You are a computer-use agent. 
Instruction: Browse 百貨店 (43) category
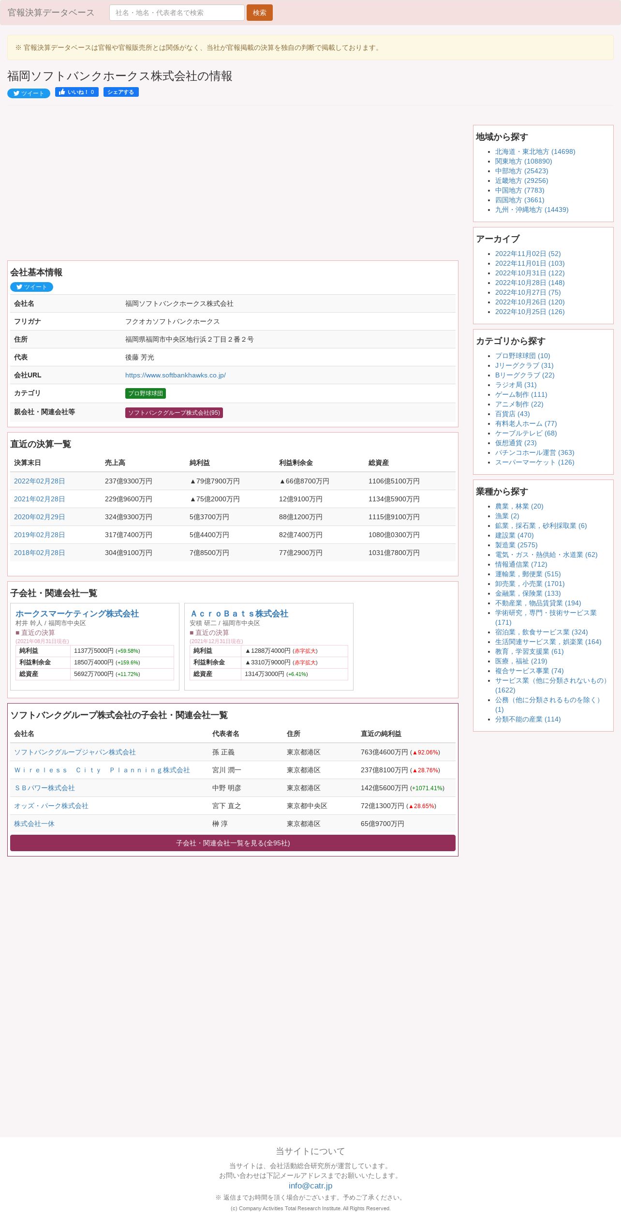(x=512, y=414)
